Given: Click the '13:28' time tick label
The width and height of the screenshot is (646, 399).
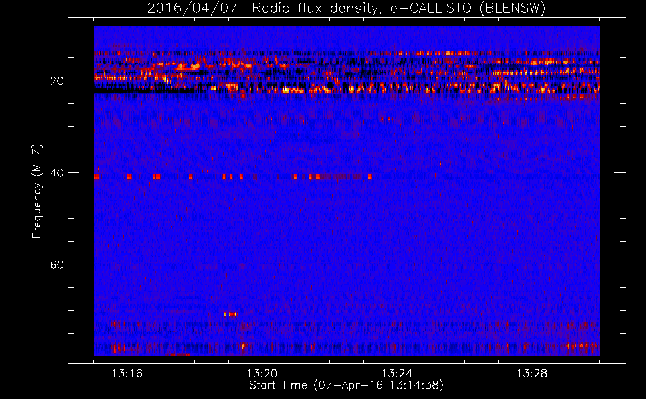Looking at the screenshot, I should click(532, 374).
